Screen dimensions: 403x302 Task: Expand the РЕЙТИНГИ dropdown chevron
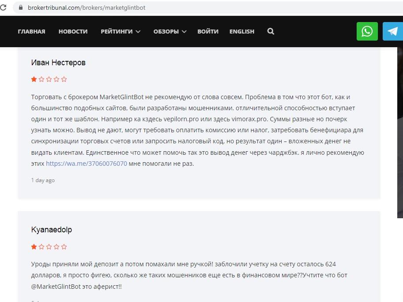click(138, 32)
